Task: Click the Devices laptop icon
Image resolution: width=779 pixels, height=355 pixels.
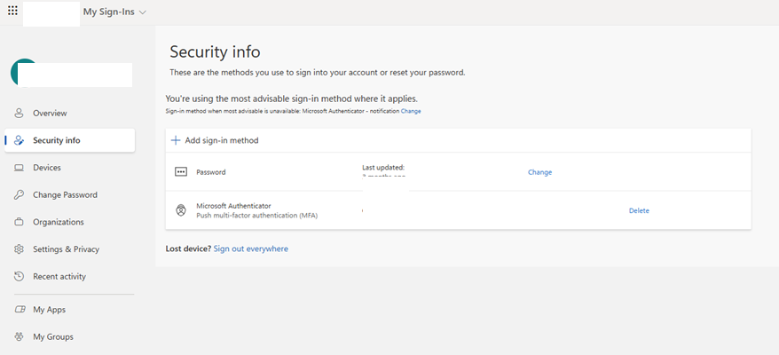Action: tap(19, 168)
